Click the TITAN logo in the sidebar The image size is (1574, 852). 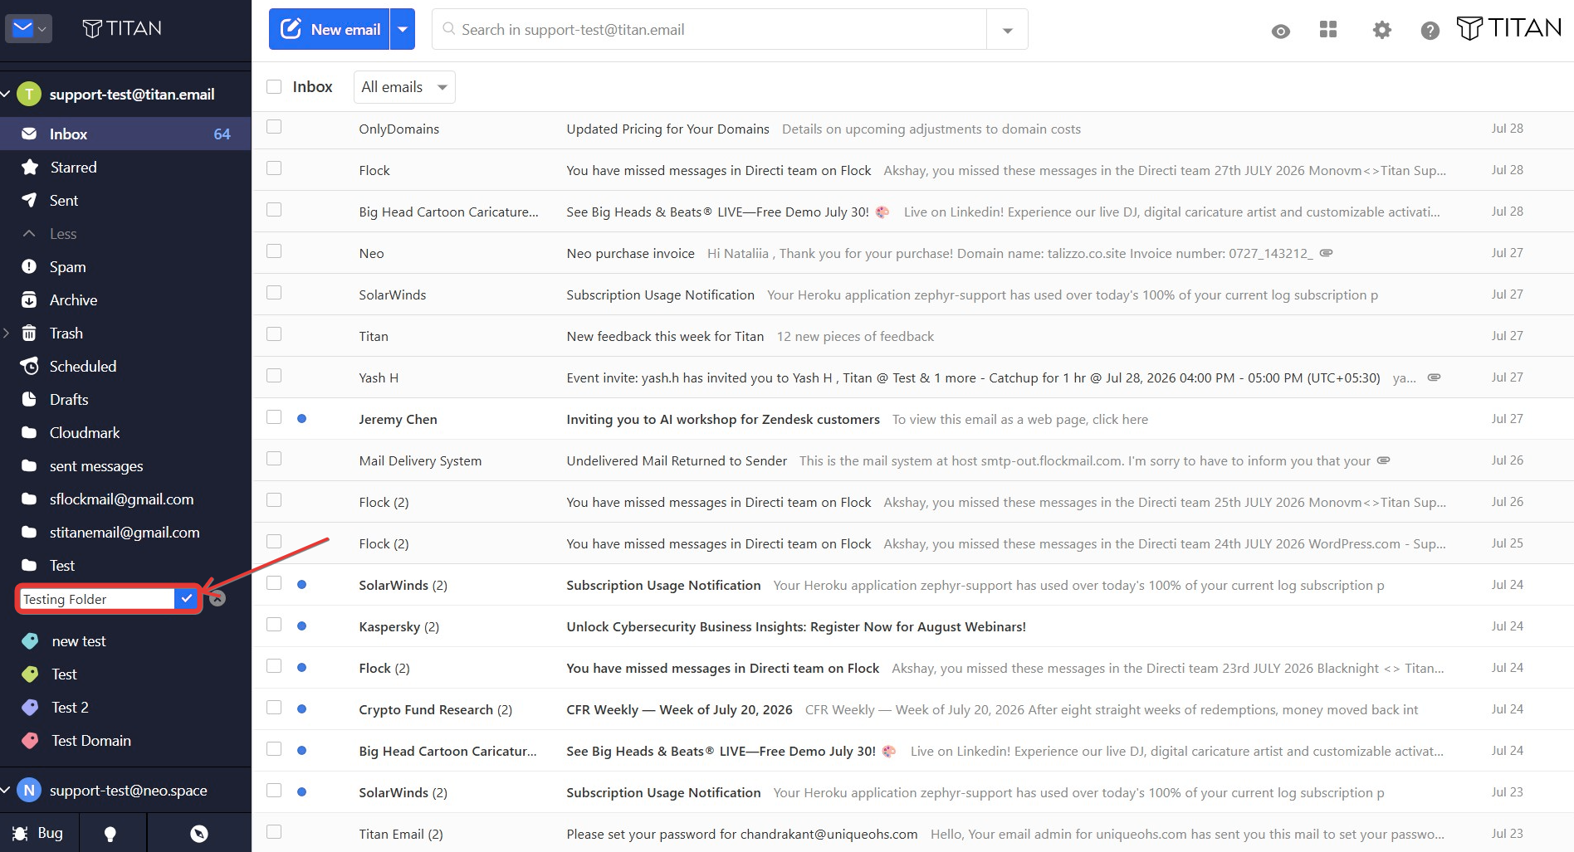122,29
